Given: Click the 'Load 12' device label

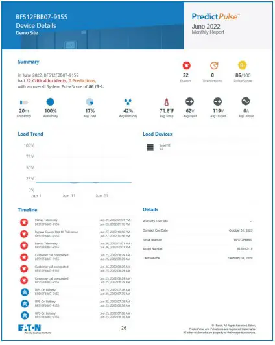Looking at the screenshot, I should coord(165,145).
